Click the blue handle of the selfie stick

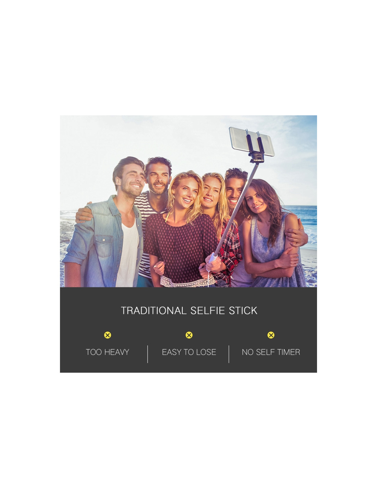213,258
